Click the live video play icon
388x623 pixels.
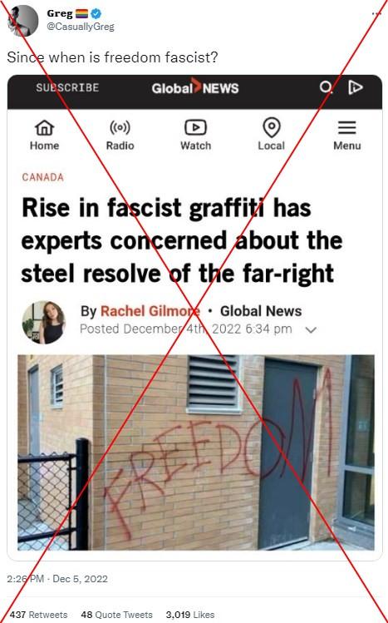355,87
